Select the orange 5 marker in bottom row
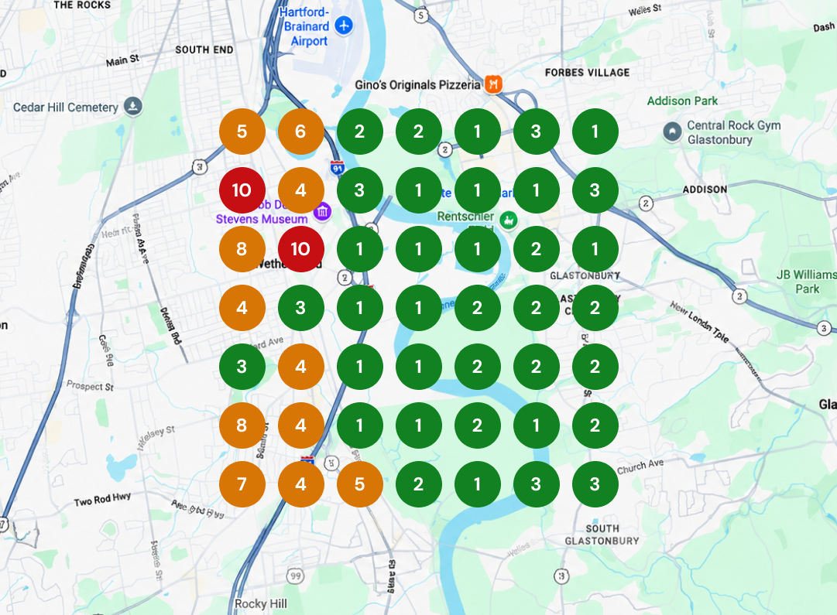Image resolution: width=837 pixels, height=615 pixels. pyautogui.click(x=360, y=483)
